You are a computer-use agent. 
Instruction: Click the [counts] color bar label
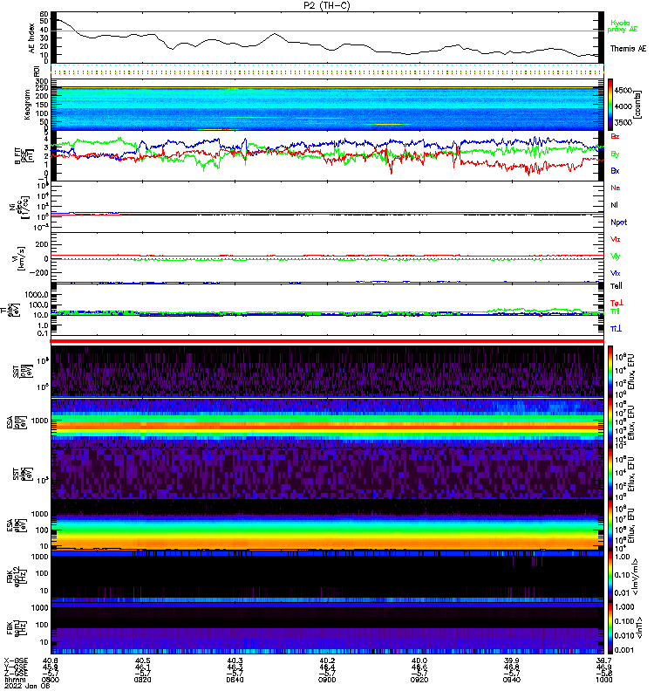coord(638,105)
